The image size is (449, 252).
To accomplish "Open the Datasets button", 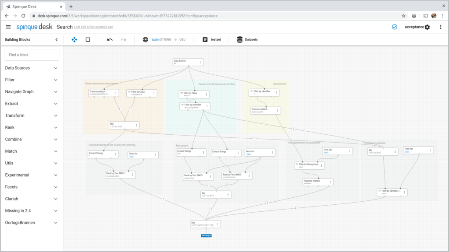I will 247,39.
